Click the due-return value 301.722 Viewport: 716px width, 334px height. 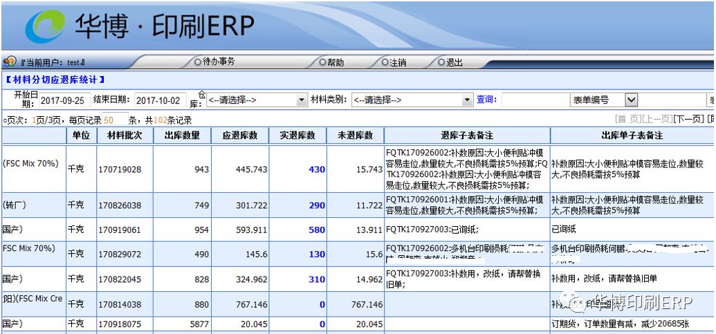(x=252, y=206)
